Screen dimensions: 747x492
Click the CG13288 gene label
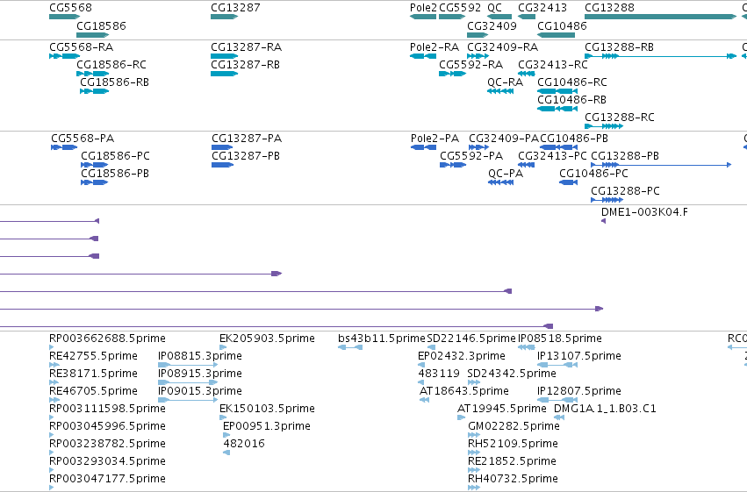(609, 8)
